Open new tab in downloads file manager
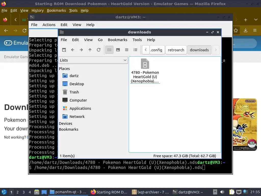This screenshot has width=261, height=196. coord(64,50)
